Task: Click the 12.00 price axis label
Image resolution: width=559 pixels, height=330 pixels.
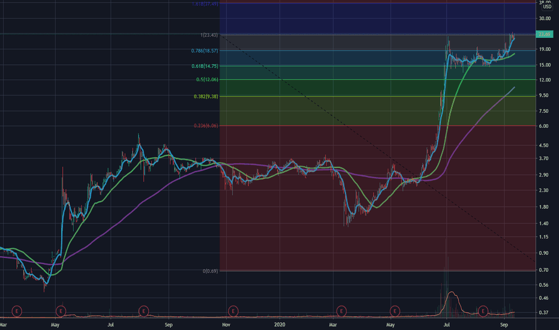Action: pyautogui.click(x=545, y=80)
